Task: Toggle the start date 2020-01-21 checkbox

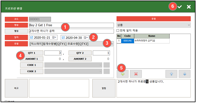Action: click(32, 37)
